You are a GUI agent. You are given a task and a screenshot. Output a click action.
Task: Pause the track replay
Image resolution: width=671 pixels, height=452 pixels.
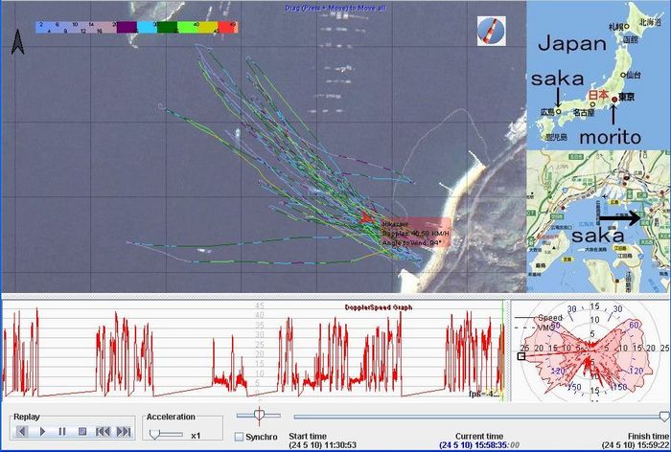62,432
